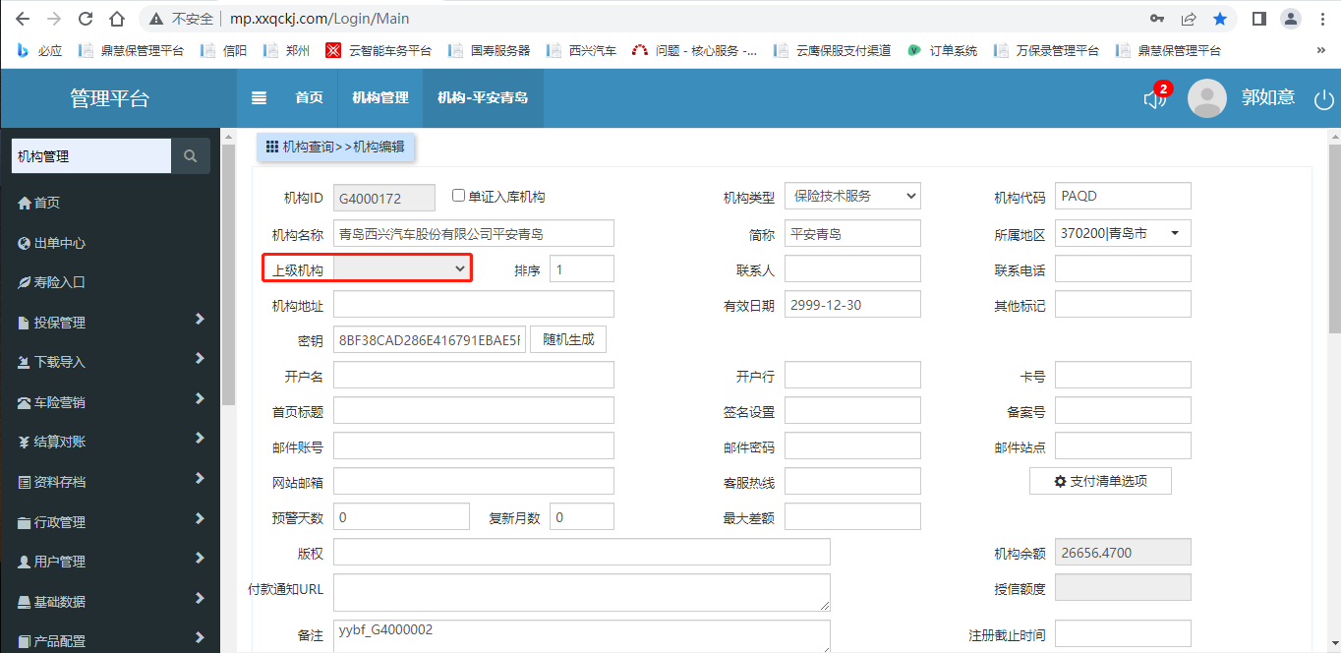Screen dimensions: 1341x653
Task: Open the 万保录管理平台 bookmark
Action: click(1046, 50)
